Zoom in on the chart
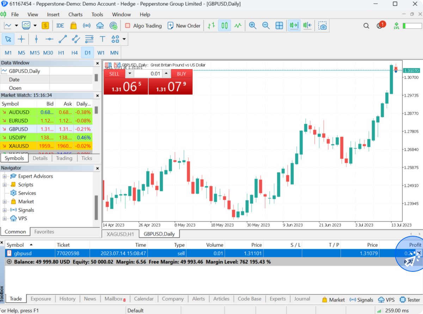Image resolution: width=423 pixels, height=314 pixels. click(253, 26)
